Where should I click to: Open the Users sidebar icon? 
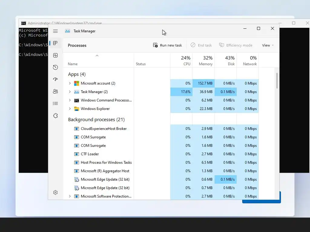coord(55,91)
